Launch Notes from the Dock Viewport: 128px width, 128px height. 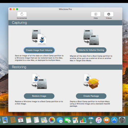pos(28,120)
